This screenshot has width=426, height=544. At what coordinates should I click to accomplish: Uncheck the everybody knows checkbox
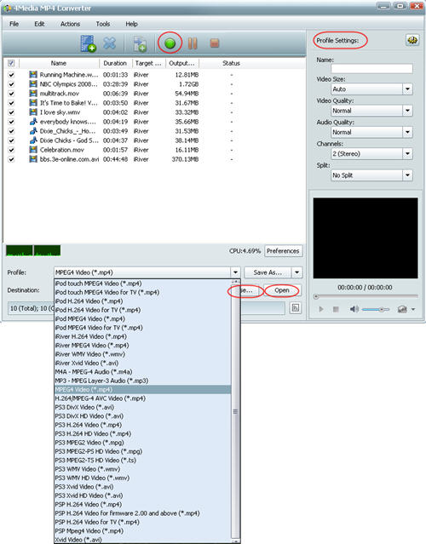(x=11, y=122)
